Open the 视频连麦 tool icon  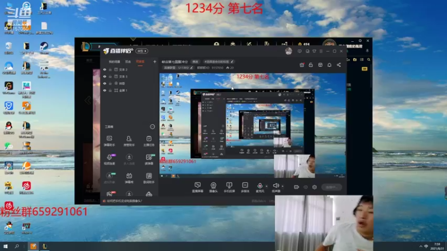click(x=109, y=160)
